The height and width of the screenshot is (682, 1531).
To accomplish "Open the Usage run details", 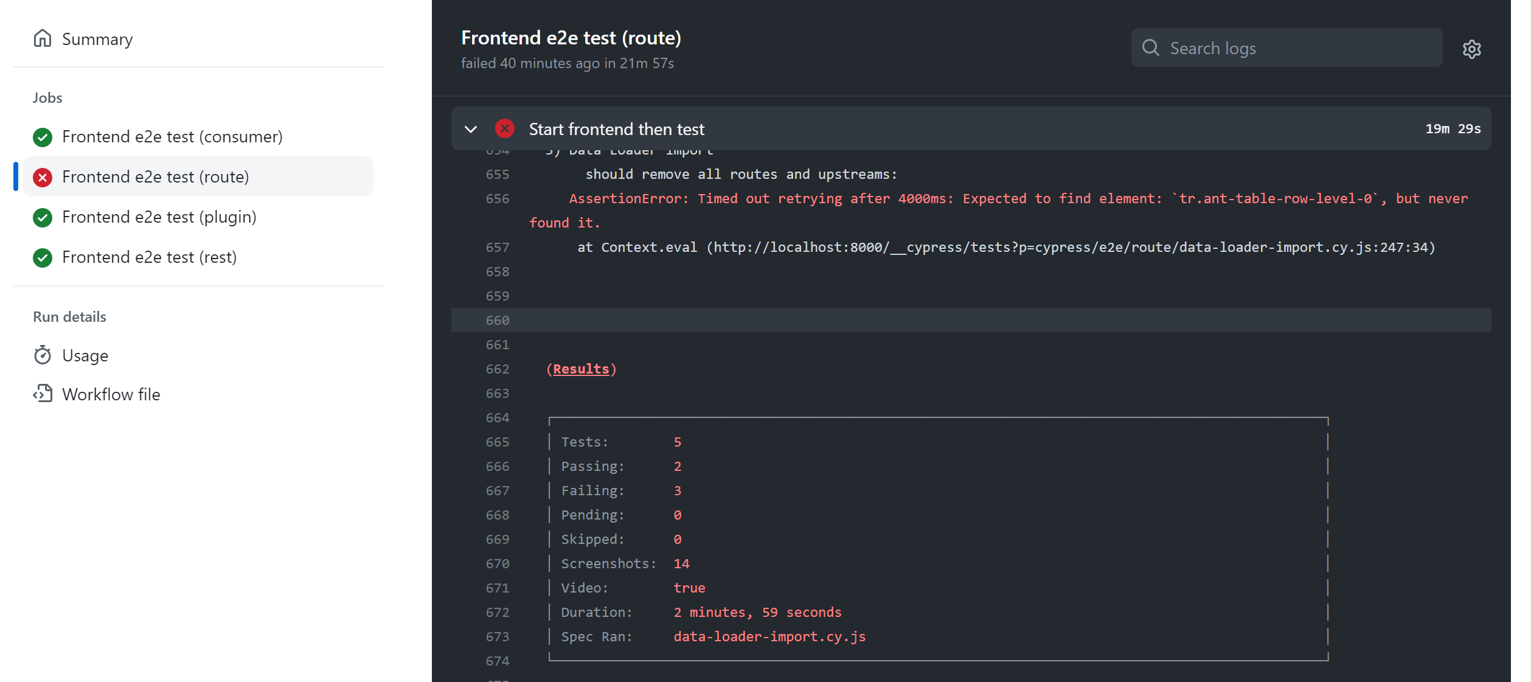I will 85,355.
